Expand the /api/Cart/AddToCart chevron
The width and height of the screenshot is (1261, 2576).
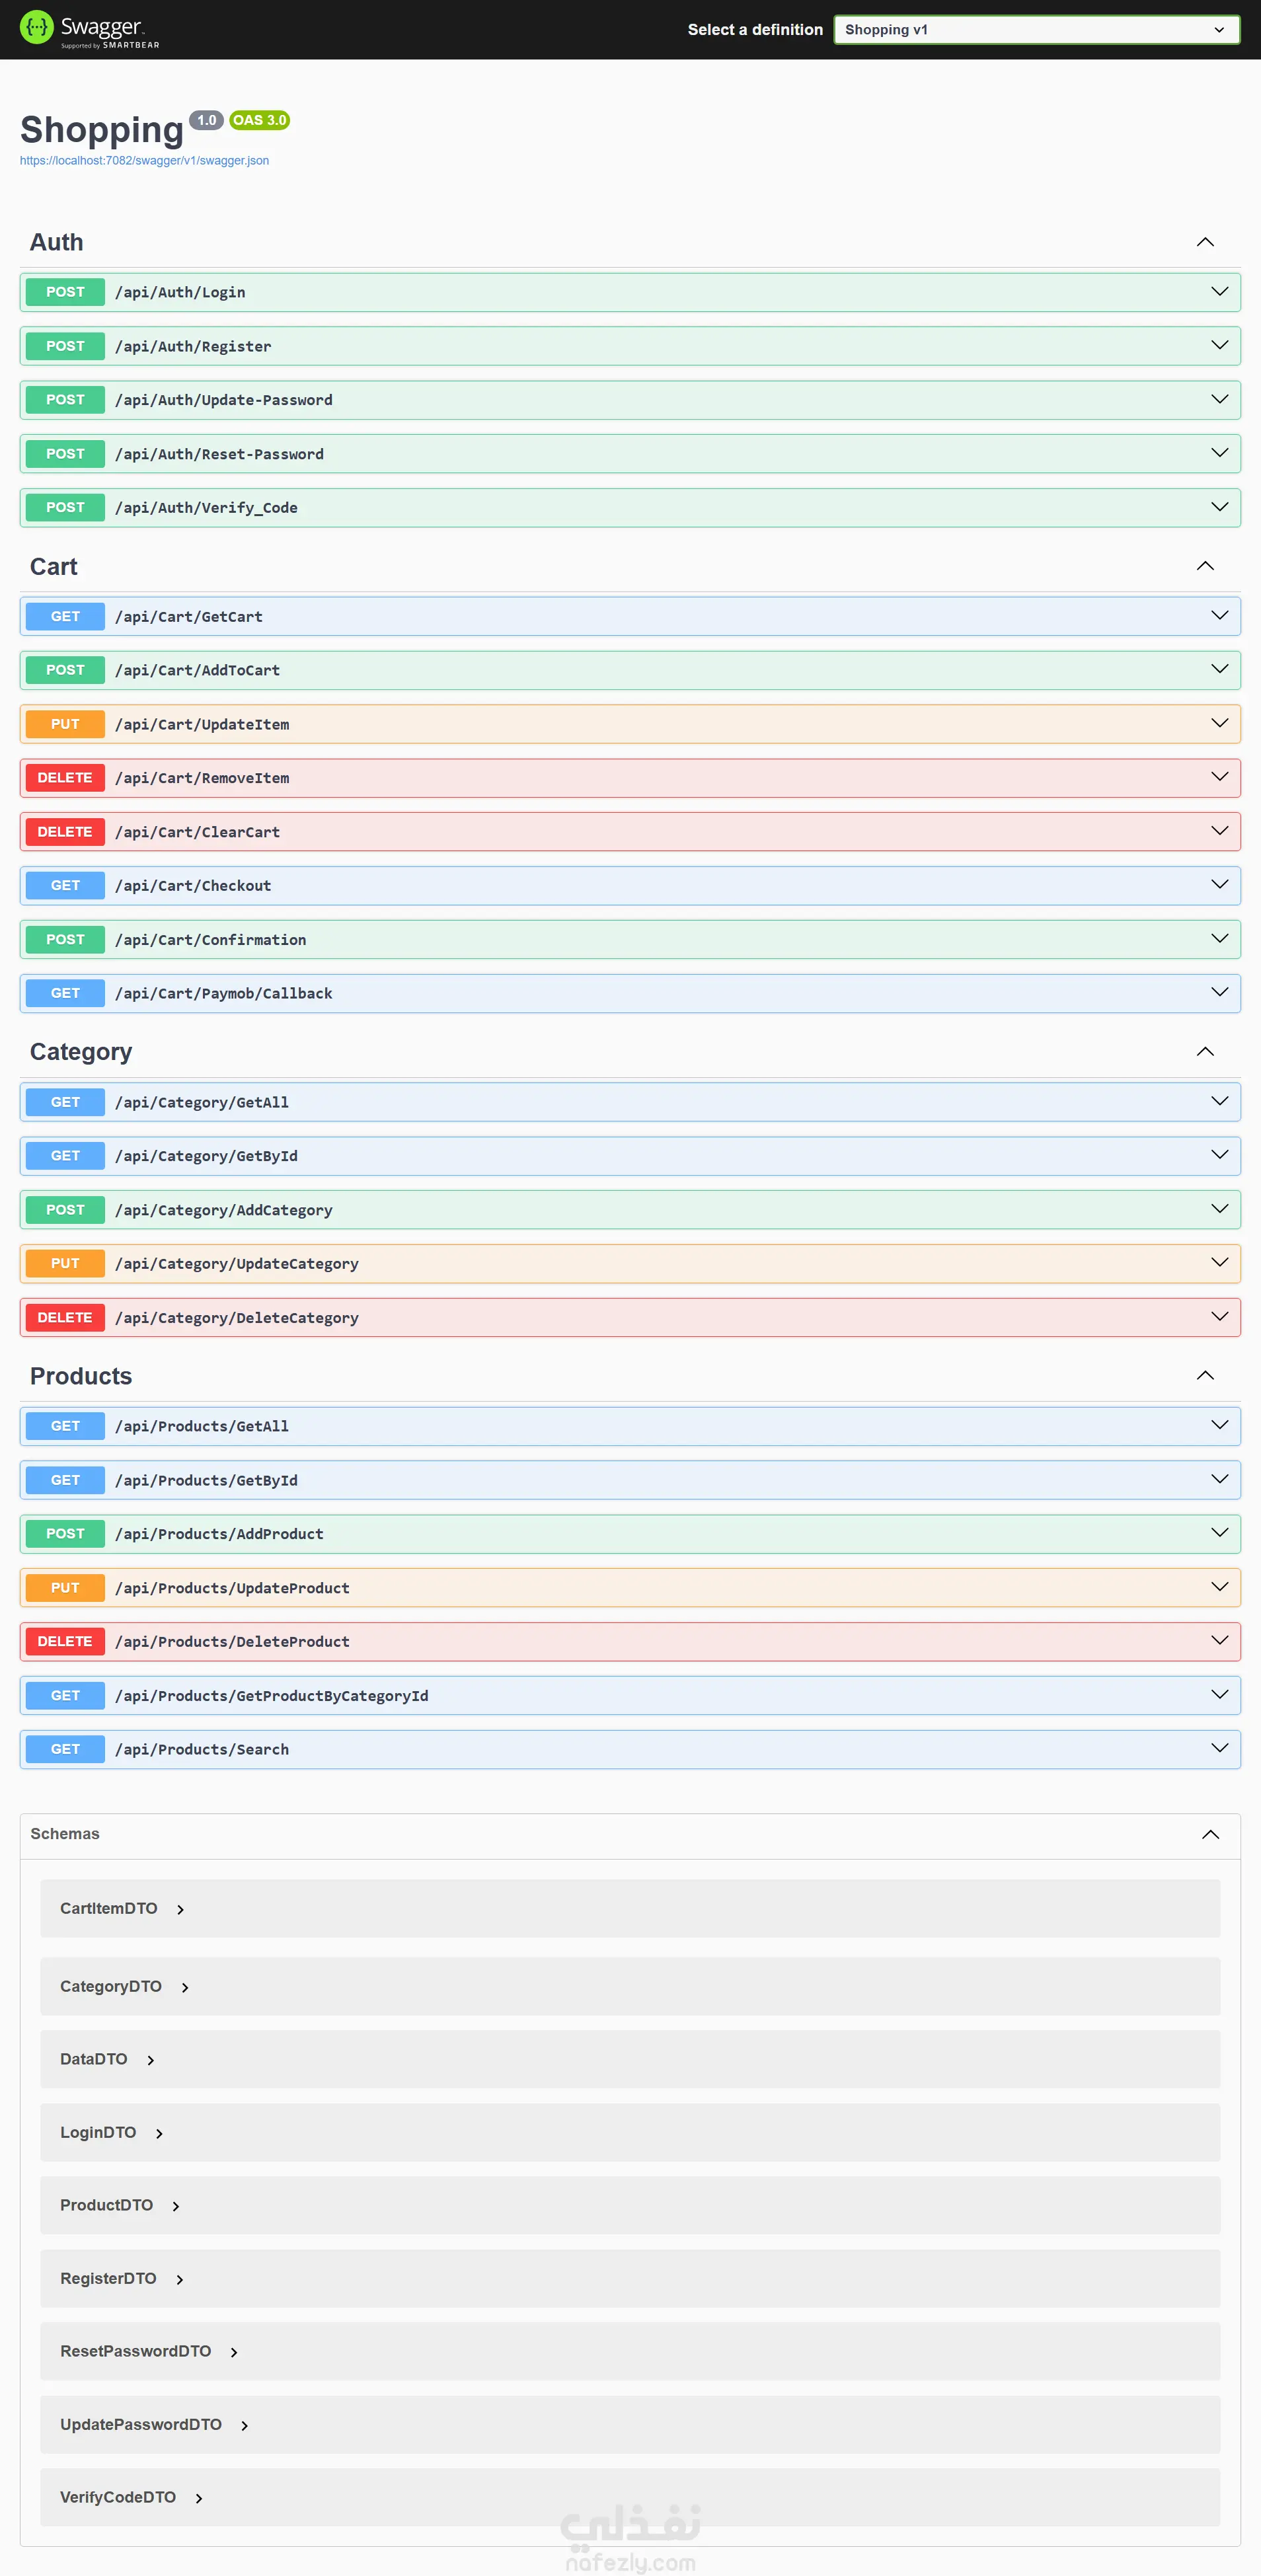coord(1219,669)
